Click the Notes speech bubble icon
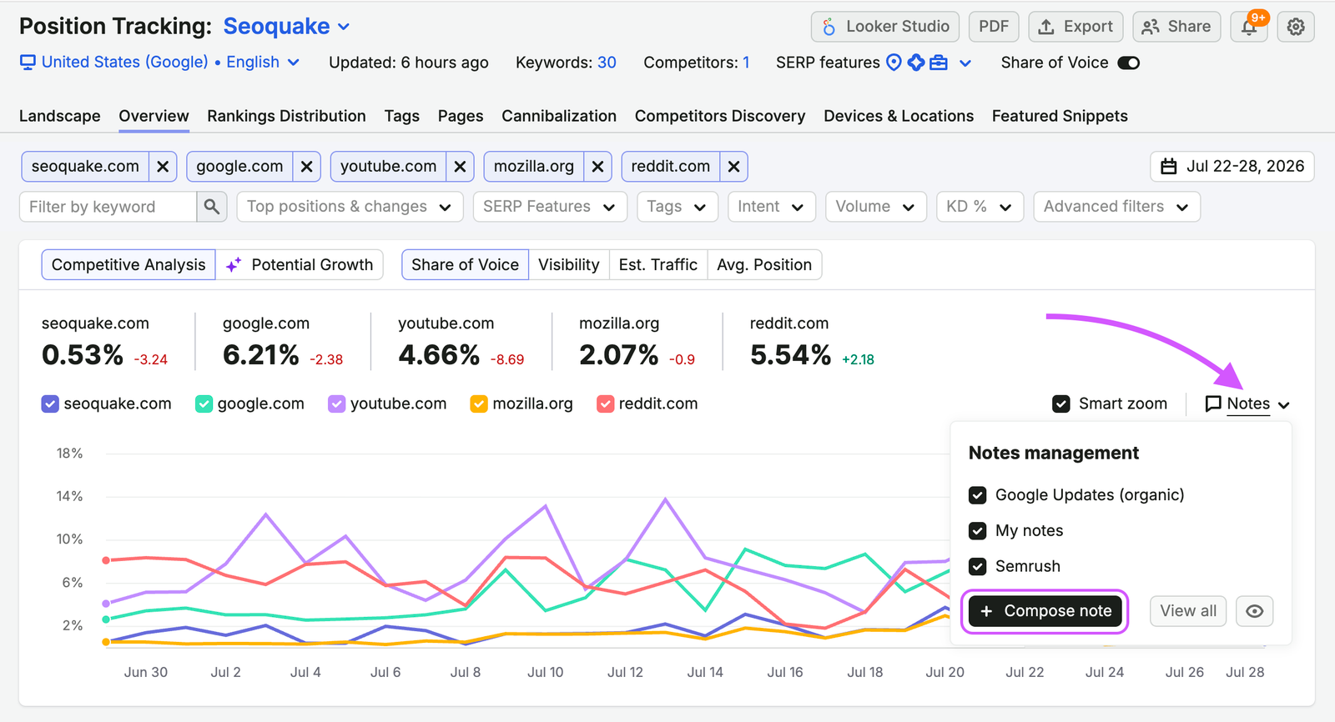The height and width of the screenshot is (722, 1335). click(1213, 404)
